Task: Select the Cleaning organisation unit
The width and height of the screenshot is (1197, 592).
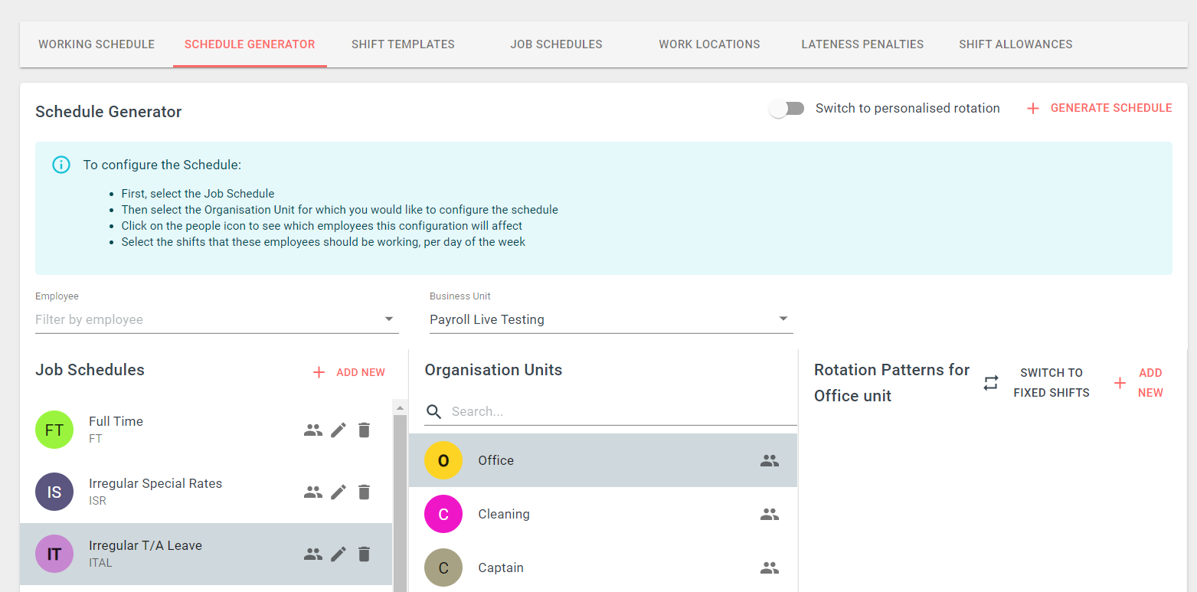Action: (x=603, y=515)
